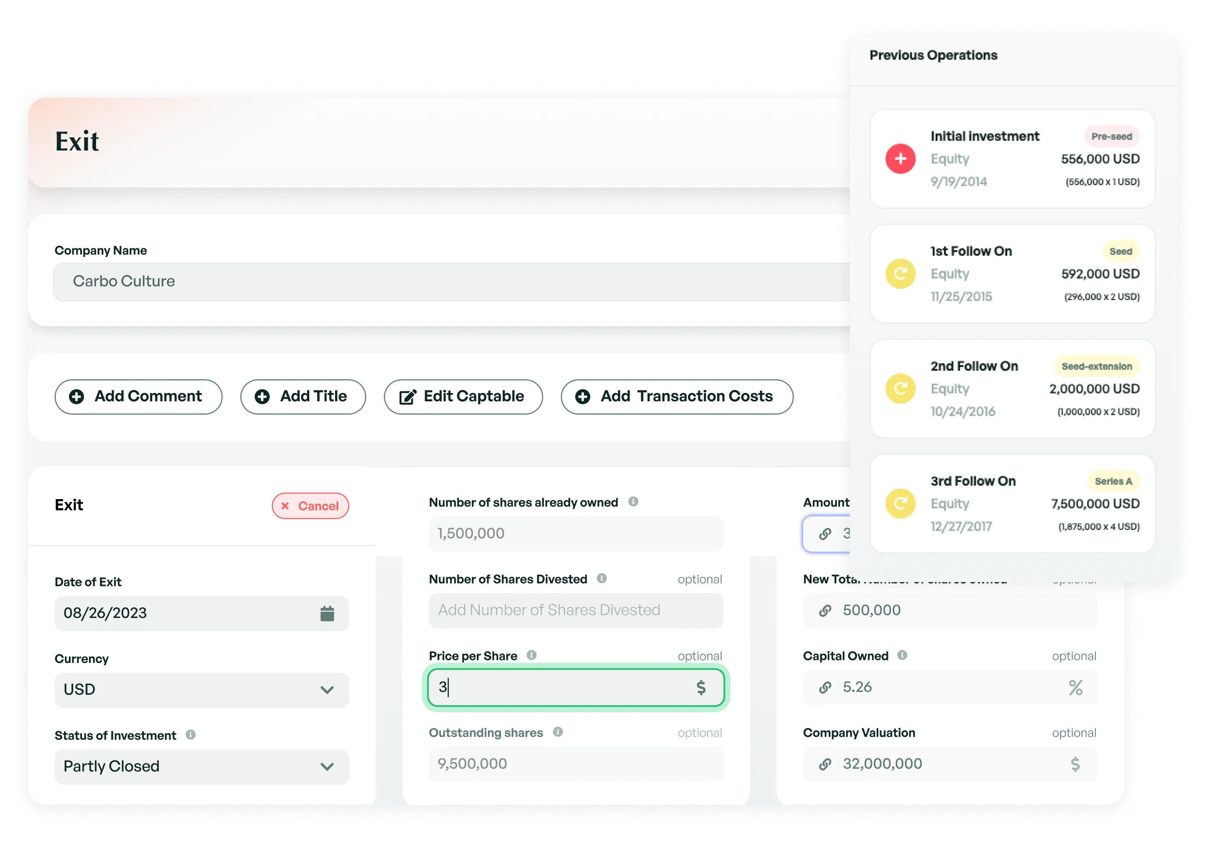Viewport: 1205px width, 843px height.
Task: Click the follow-on icon on 1st Follow On
Action: [x=900, y=274]
